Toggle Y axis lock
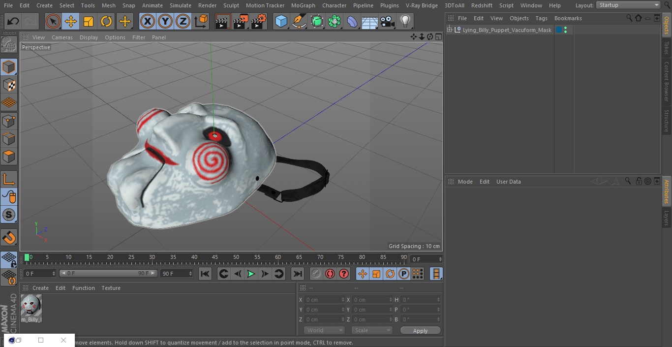The width and height of the screenshot is (672, 347). click(x=165, y=21)
